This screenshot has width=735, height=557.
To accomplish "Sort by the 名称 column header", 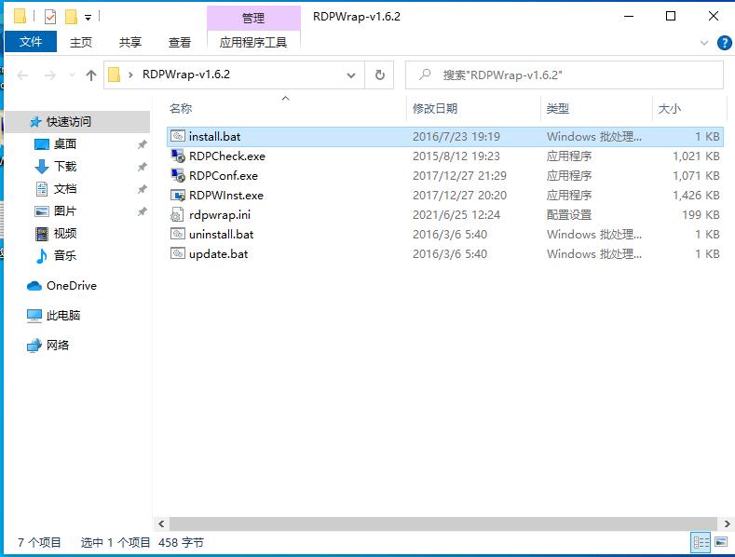I will click(181, 108).
